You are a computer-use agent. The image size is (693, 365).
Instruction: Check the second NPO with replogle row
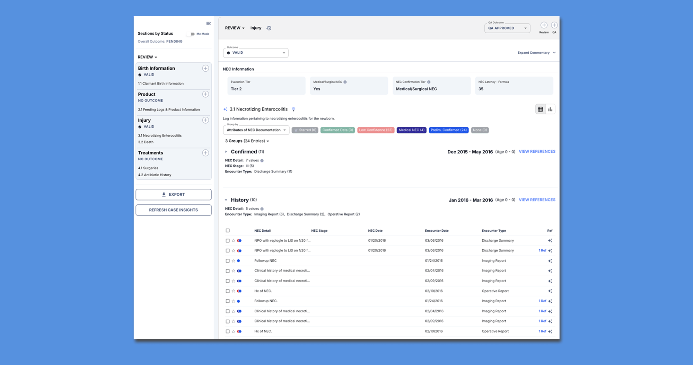point(228,251)
